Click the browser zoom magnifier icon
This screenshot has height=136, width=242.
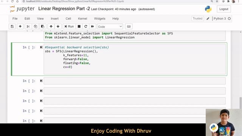212,1
